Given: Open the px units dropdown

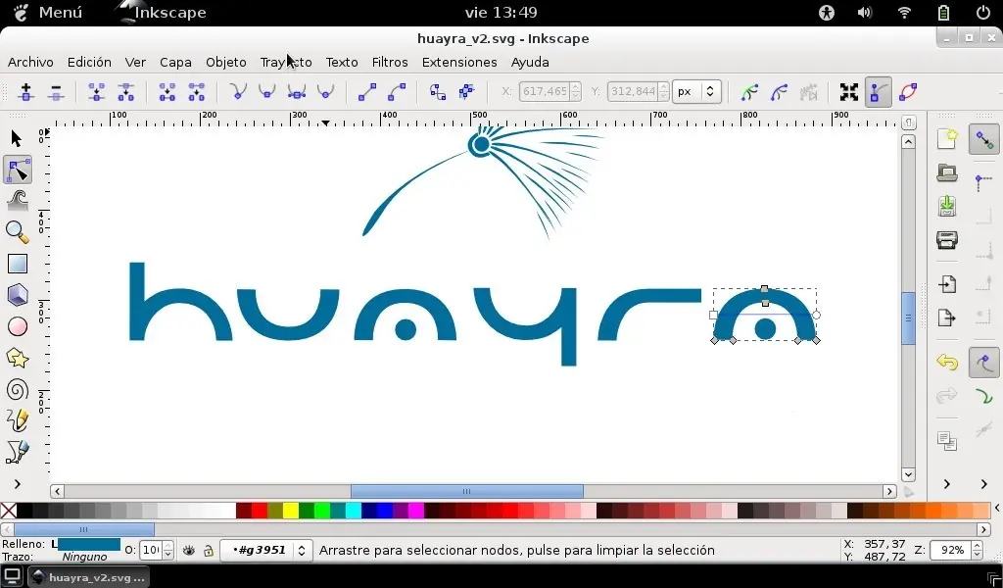Looking at the screenshot, I should pyautogui.click(x=697, y=91).
